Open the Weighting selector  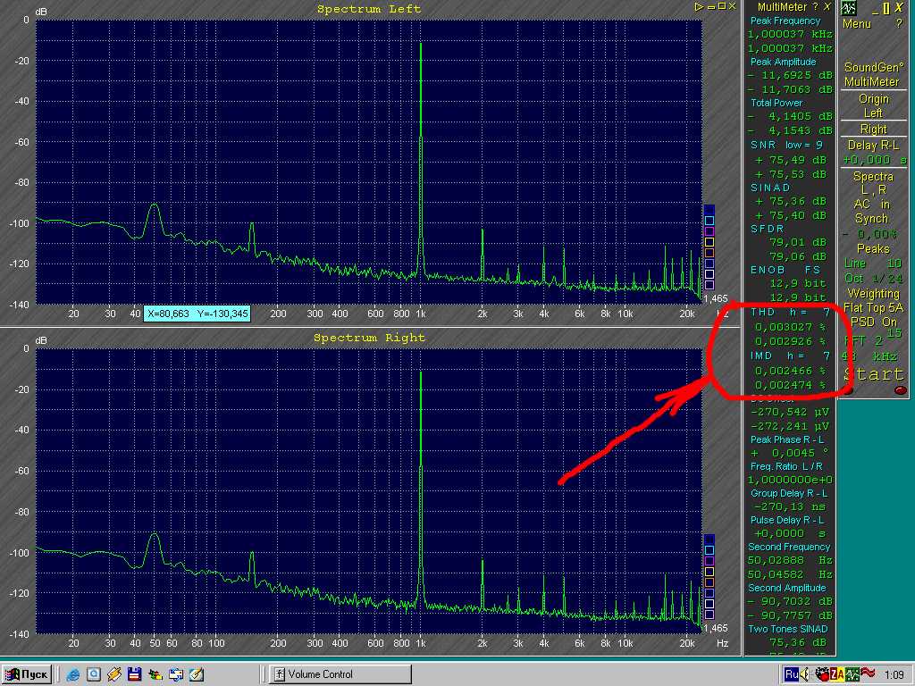[873, 293]
